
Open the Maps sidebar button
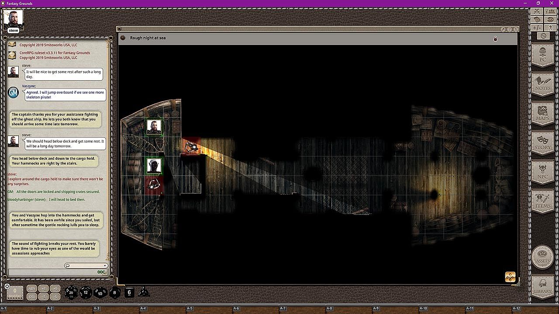pos(543,114)
